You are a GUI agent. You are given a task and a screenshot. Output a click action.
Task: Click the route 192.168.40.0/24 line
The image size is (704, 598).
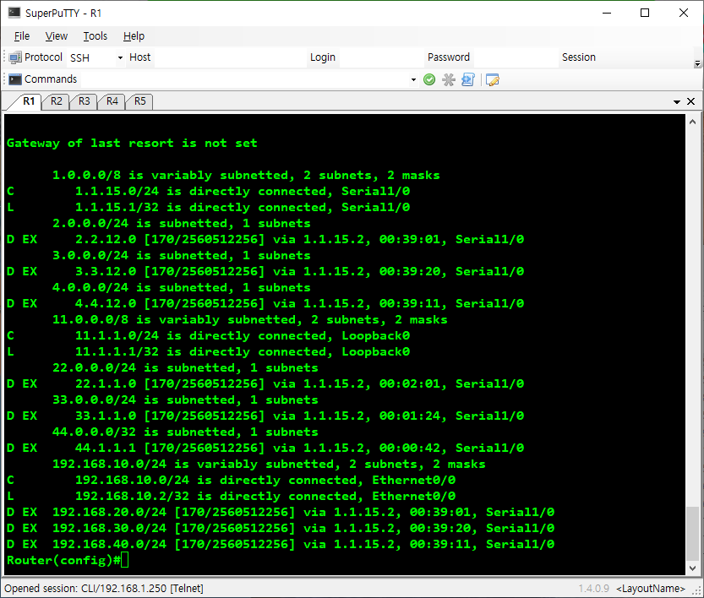click(x=281, y=544)
